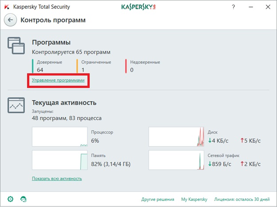
Task: Click the Kaspersky Lab center logo
Action: coord(138,7)
